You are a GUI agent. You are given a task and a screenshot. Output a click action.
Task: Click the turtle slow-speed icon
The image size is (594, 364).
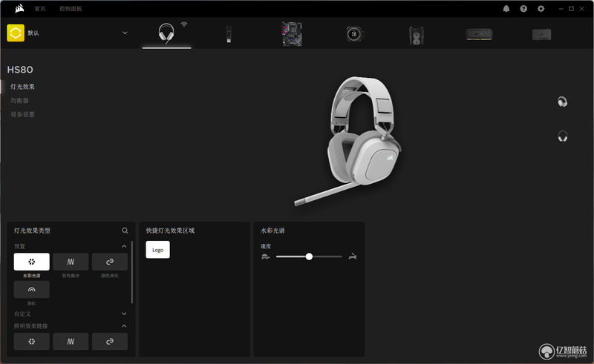[265, 257]
